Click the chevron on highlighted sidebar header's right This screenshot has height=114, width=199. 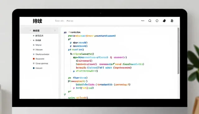(x=55, y=30)
